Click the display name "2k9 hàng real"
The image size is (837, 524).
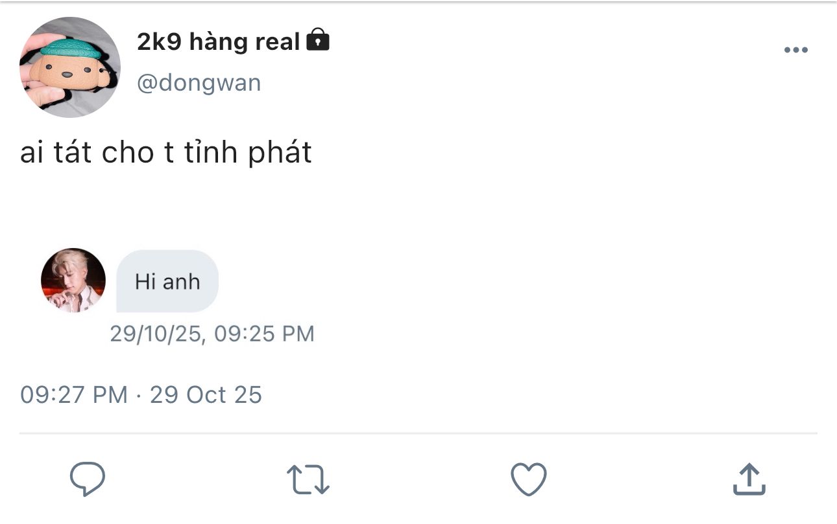click(219, 42)
